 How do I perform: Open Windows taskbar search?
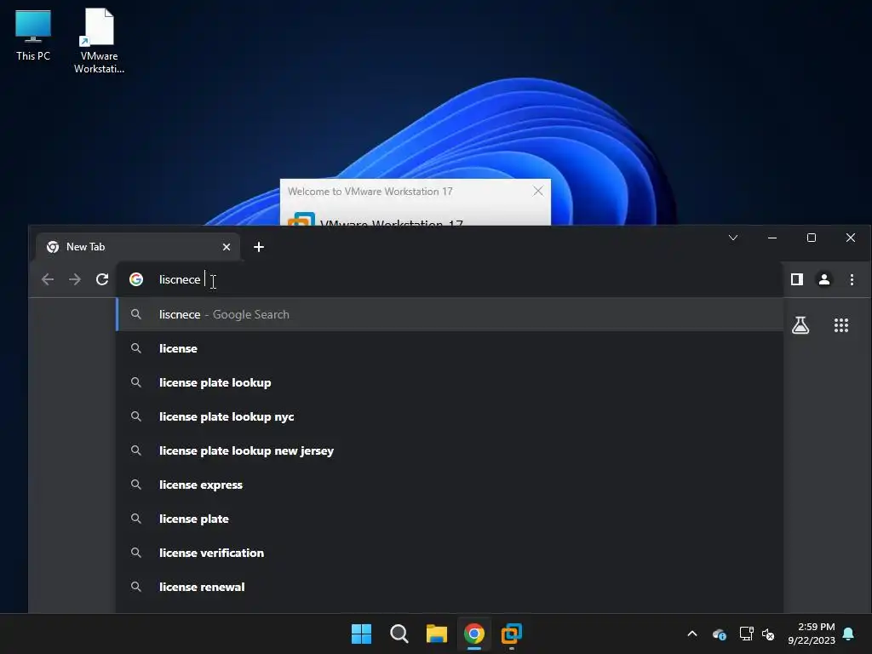point(399,634)
